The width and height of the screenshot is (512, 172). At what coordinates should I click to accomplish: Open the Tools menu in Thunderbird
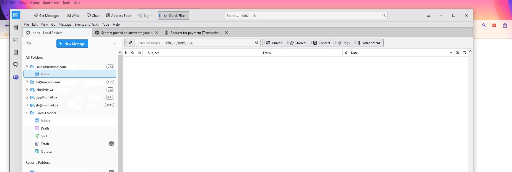pos(106,25)
